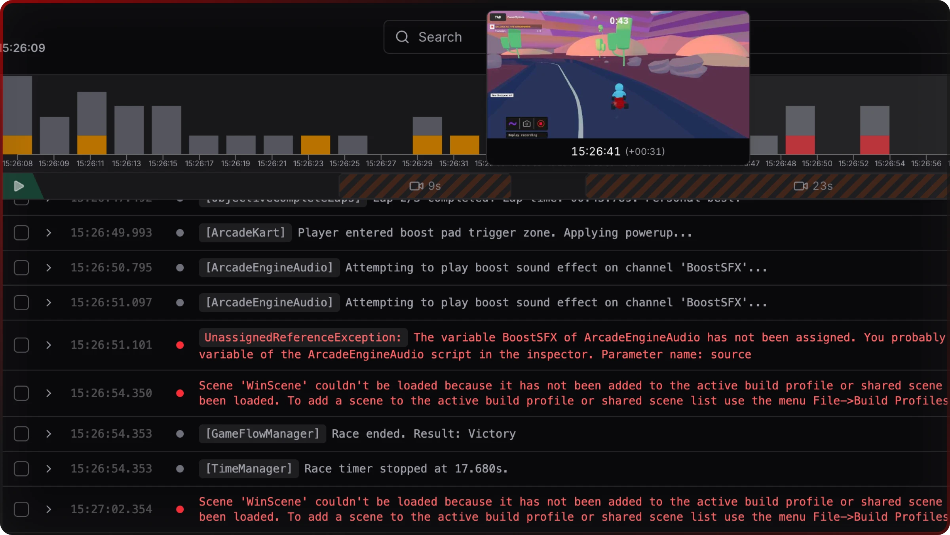The image size is (950, 535).
Task: Click timestamp 15:26:49.993
Action: click(111, 233)
